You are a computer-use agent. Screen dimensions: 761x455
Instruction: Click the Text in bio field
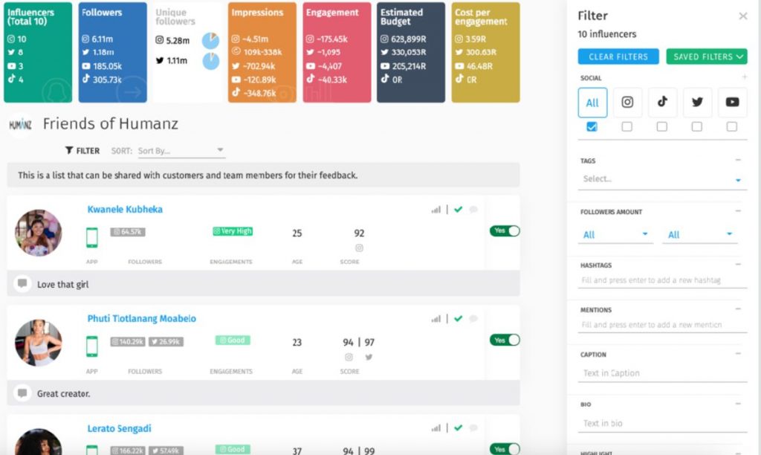[x=662, y=423]
